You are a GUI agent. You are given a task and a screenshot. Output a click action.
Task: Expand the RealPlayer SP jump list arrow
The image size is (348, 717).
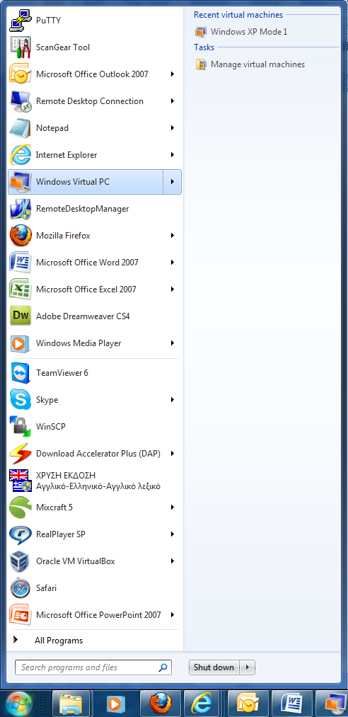point(173,534)
